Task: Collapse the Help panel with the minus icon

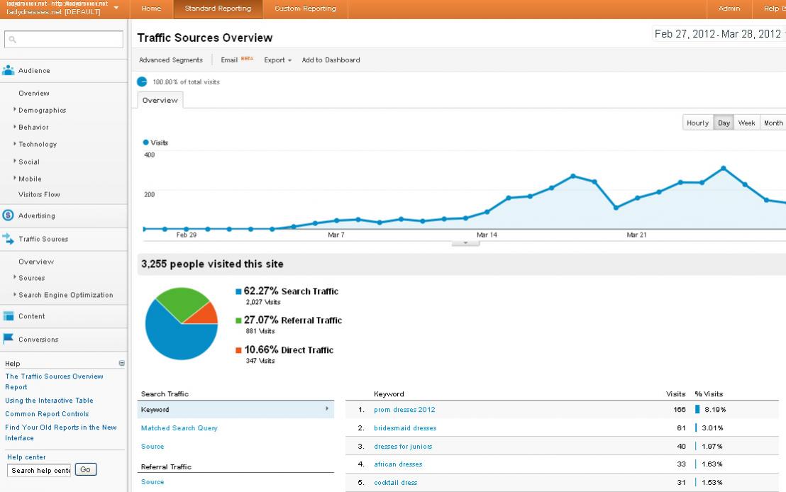Action: (x=121, y=363)
